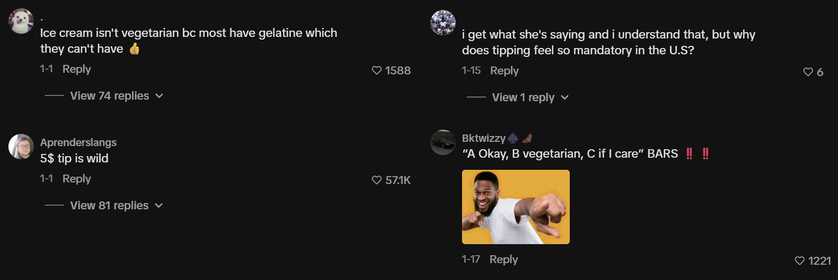Like Bktwizzy's BARS comment
This screenshot has height=280, width=838.
[x=799, y=260]
